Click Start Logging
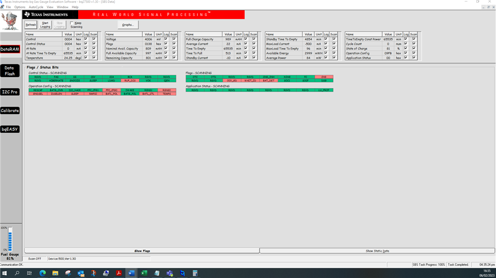496x278 pixels. pyautogui.click(x=45, y=25)
